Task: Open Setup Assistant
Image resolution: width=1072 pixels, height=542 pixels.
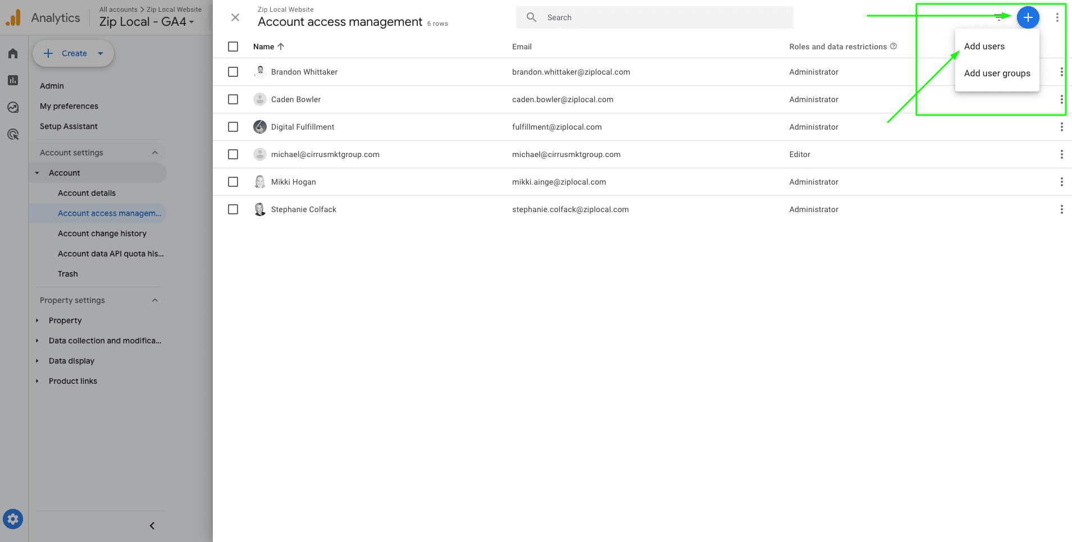Action: tap(69, 126)
